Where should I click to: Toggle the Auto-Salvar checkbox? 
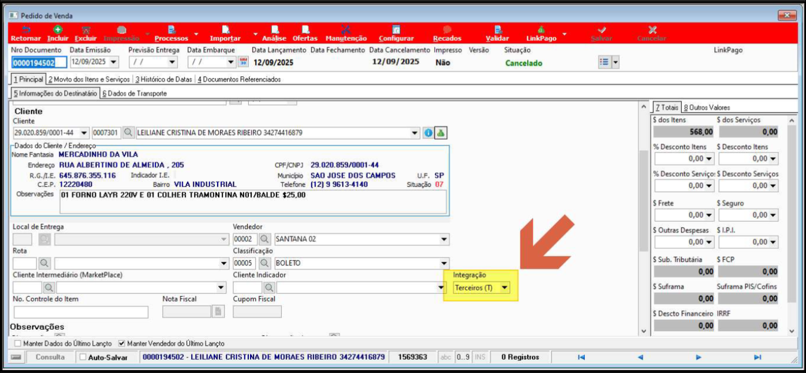pyautogui.click(x=83, y=357)
